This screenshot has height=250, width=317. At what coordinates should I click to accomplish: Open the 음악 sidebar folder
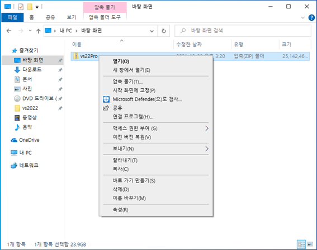[27, 127]
